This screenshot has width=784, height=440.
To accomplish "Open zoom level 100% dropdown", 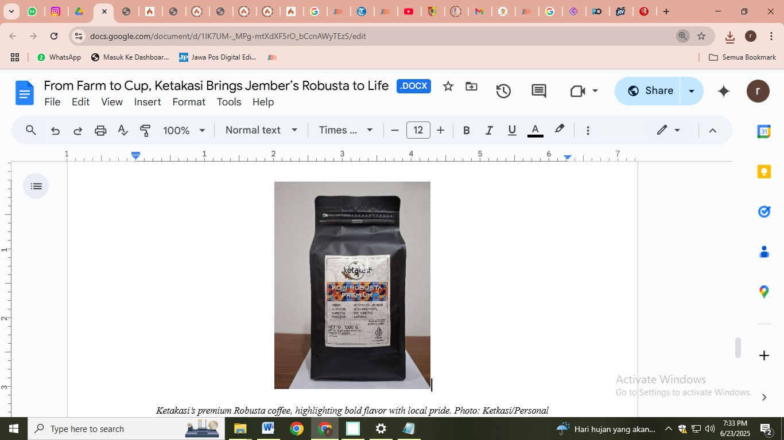I will 184,131.
